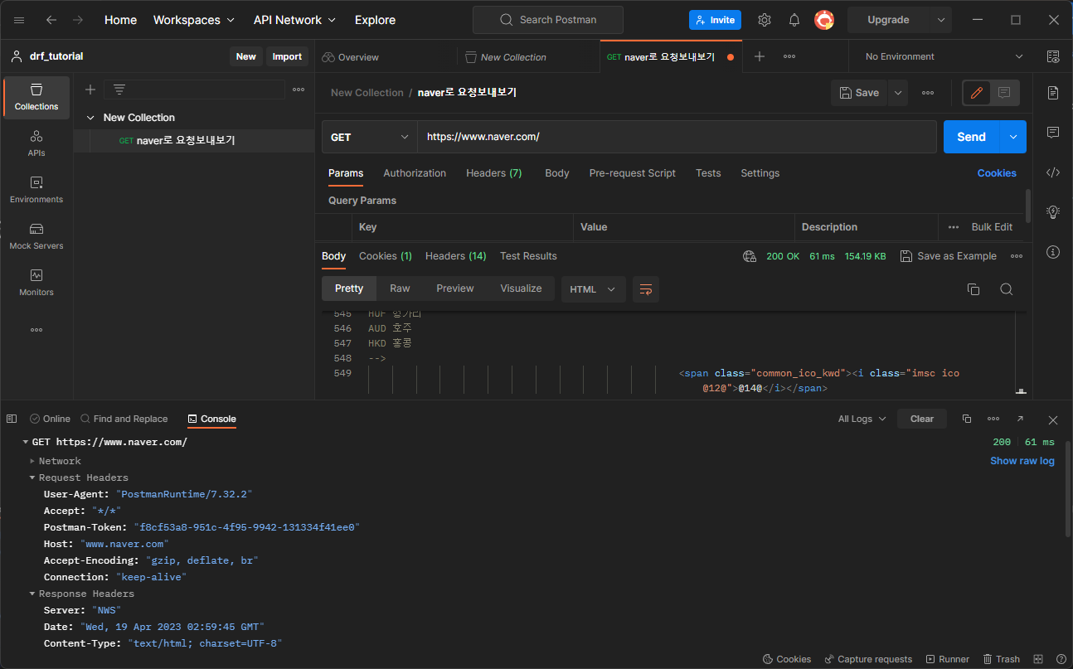Click the Invite button
This screenshot has width=1073, height=669.
715,20
